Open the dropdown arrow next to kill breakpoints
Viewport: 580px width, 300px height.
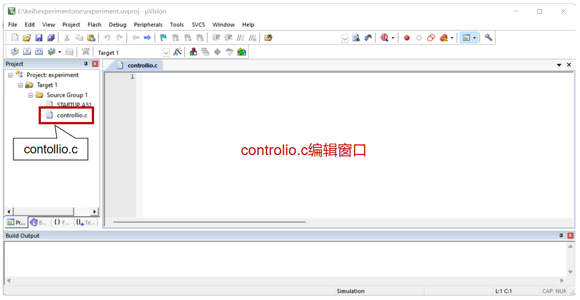click(x=452, y=38)
